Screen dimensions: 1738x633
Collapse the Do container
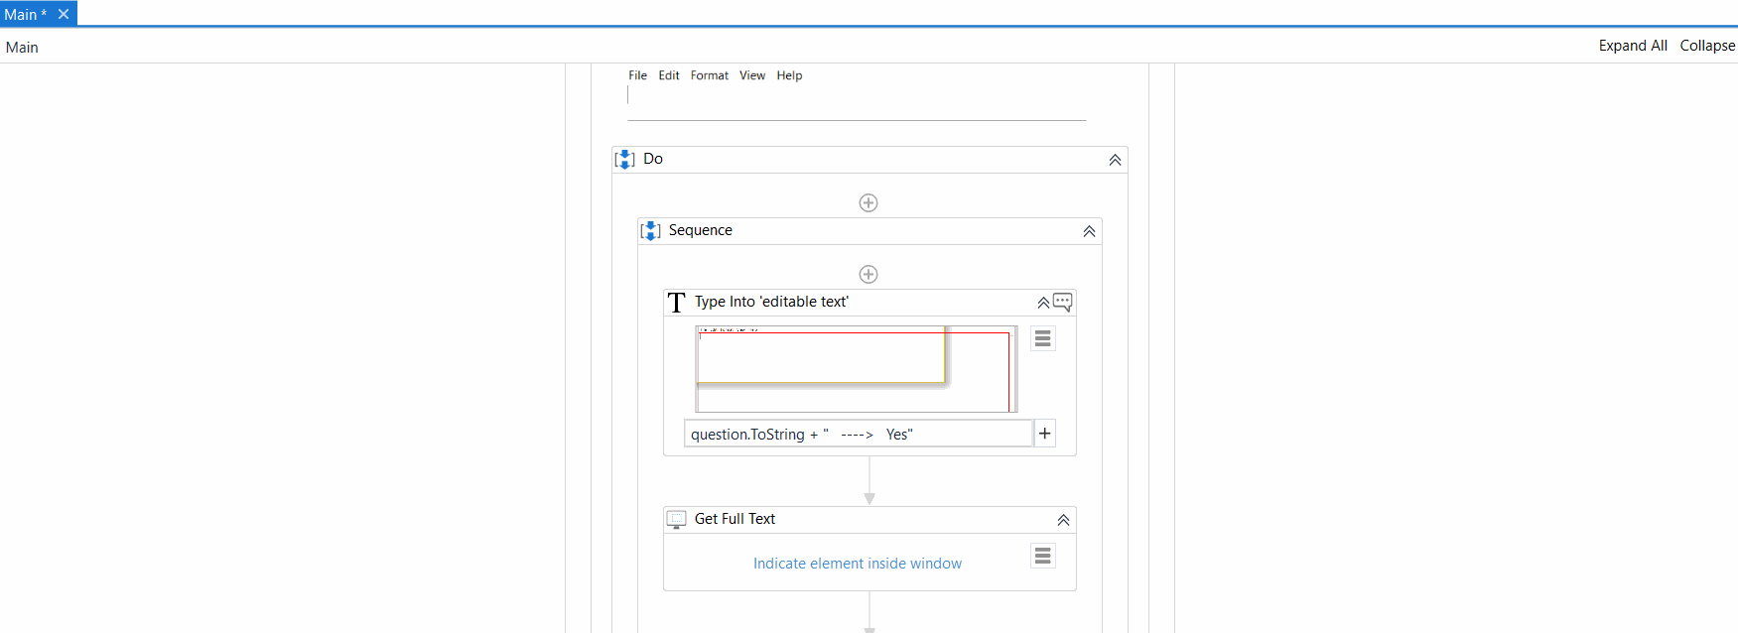[1115, 160]
